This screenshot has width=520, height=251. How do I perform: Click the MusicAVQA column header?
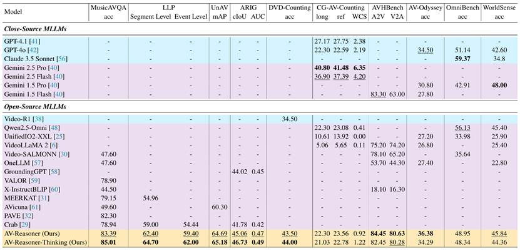point(109,8)
